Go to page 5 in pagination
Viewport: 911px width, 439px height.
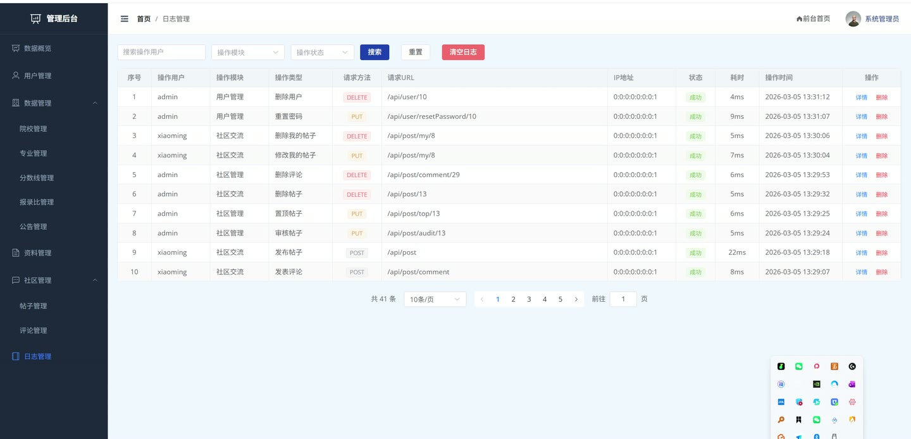click(560, 300)
